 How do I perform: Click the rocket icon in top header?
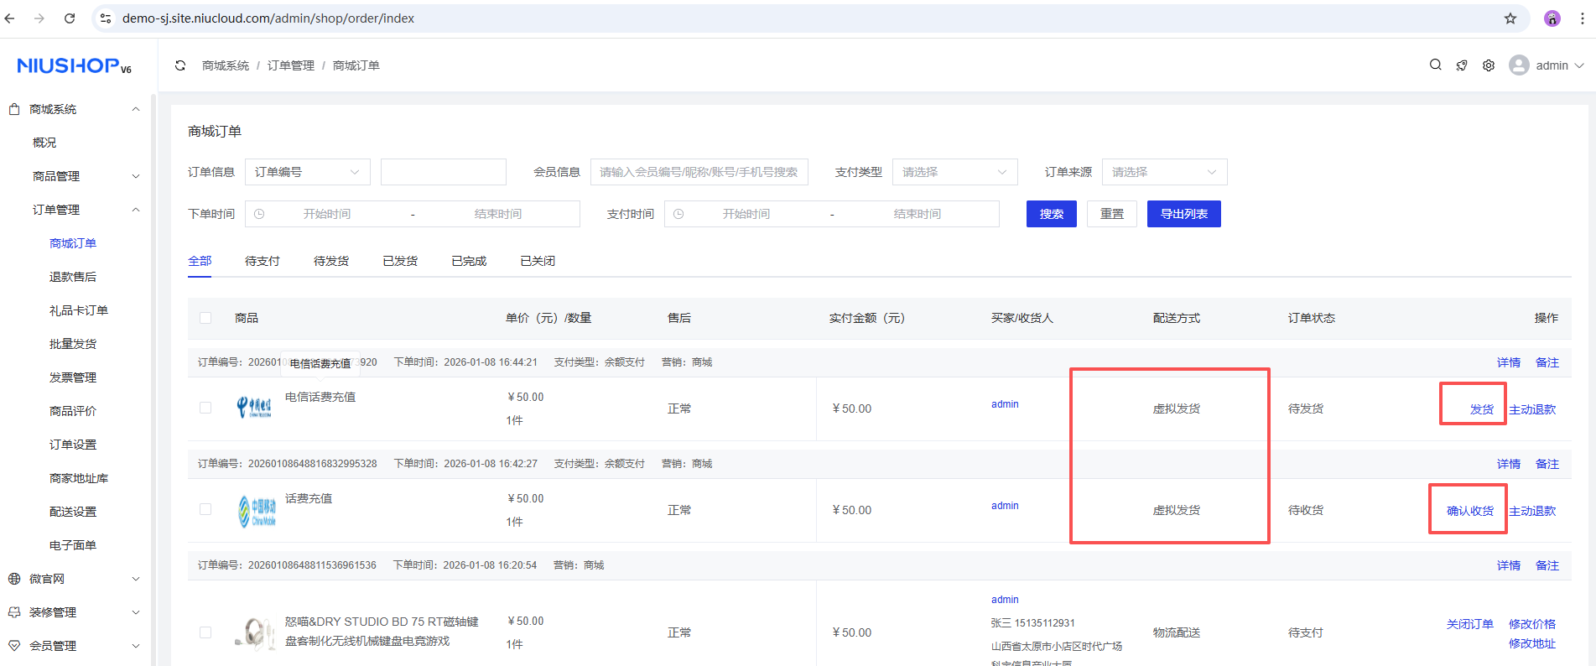click(x=1462, y=65)
